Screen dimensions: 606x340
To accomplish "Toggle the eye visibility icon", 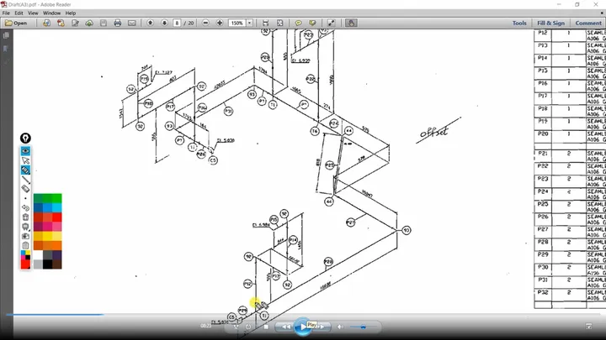I will pos(25,151).
